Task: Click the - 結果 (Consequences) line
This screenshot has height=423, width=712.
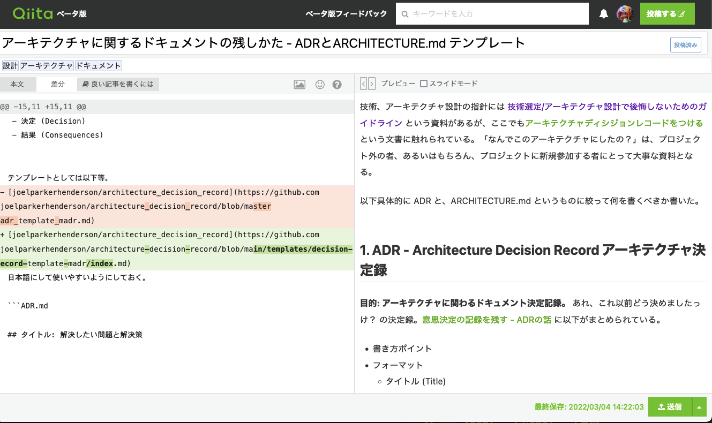Action: 57,135
